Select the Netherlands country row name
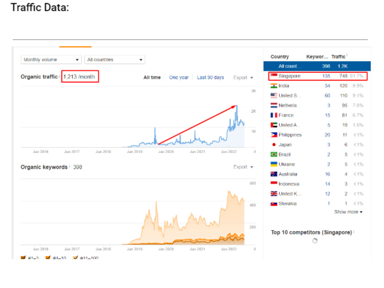 click(x=290, y=105)
